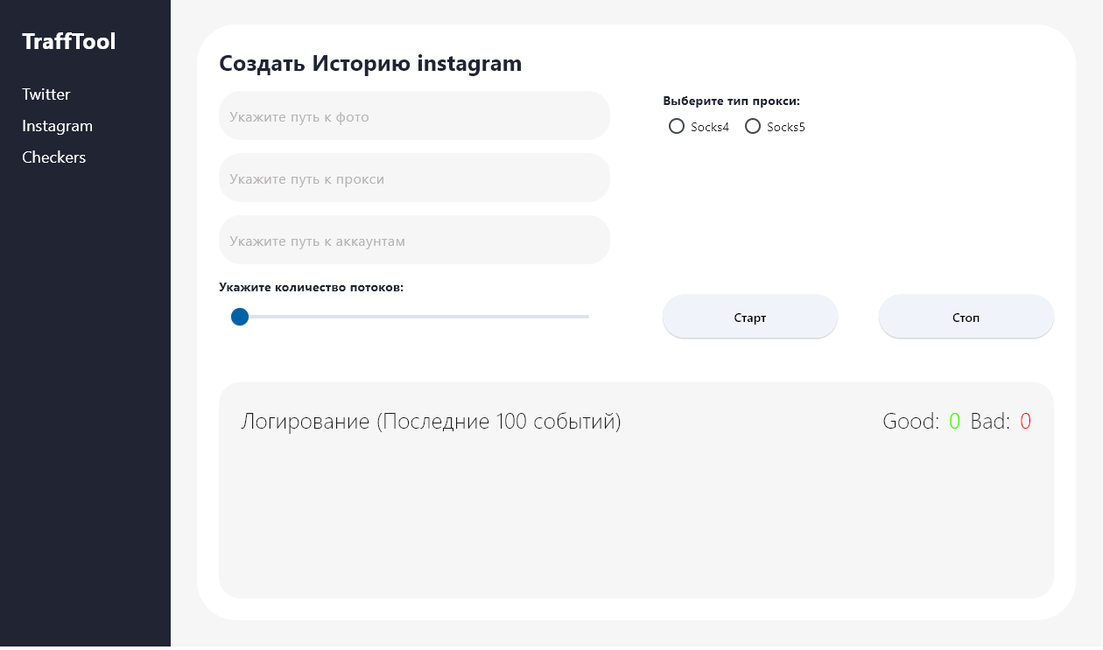Choose the Socks5 proxy type

tap(753, 127)
